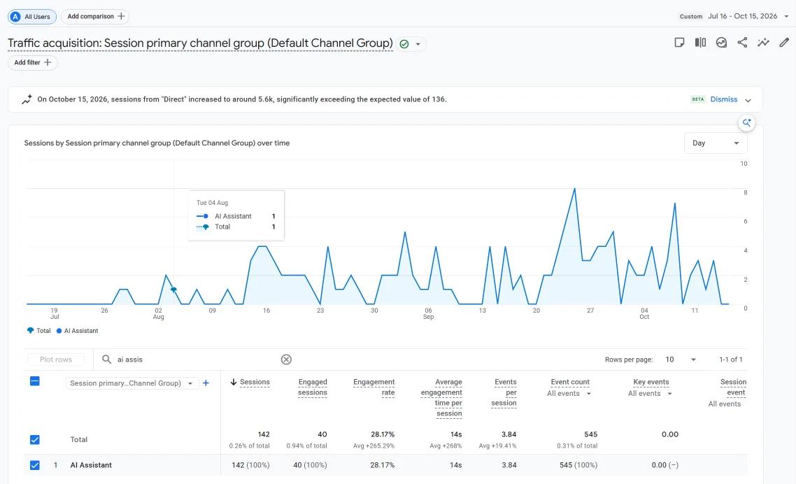Image resolution: width=796 pixels, height=484 pixels.
Task: Click the disabled Plot rows button
Action: 56,359
